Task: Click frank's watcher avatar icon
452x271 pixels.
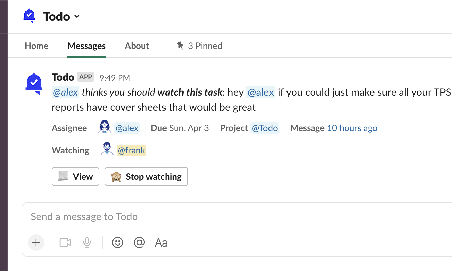Action: coord(107,149)
